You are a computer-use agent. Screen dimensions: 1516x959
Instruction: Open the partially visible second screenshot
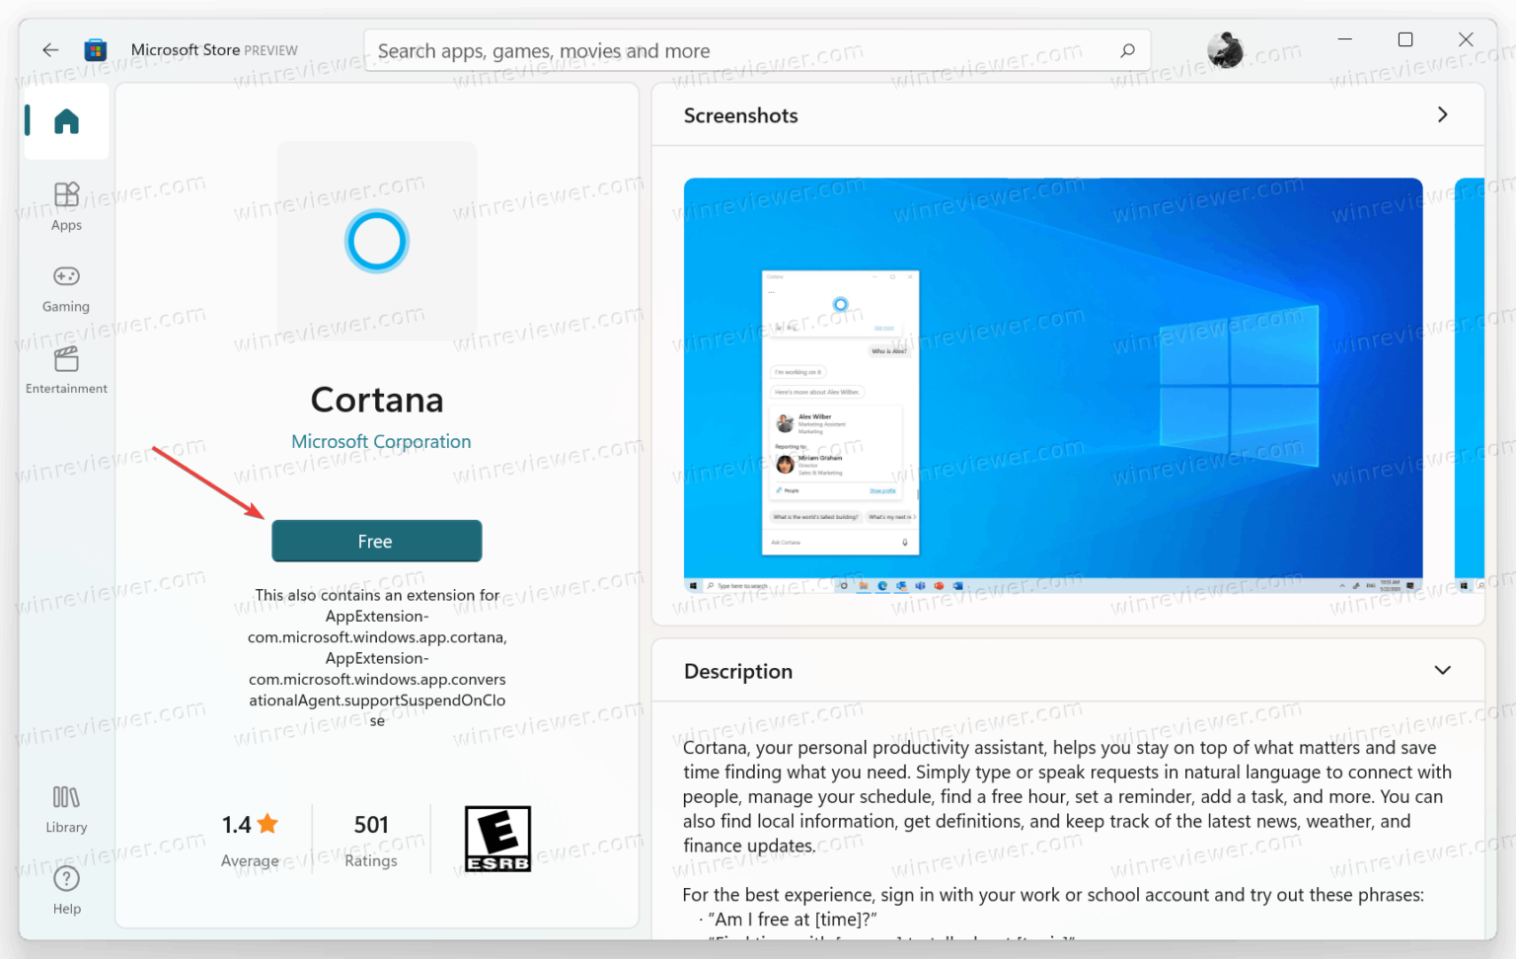[x=1470, y=385]
